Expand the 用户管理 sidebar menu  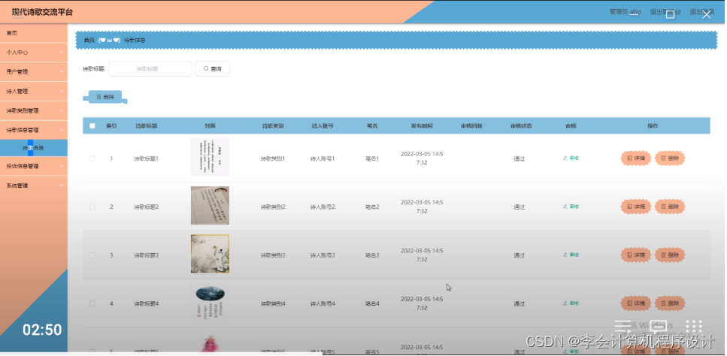33,72
